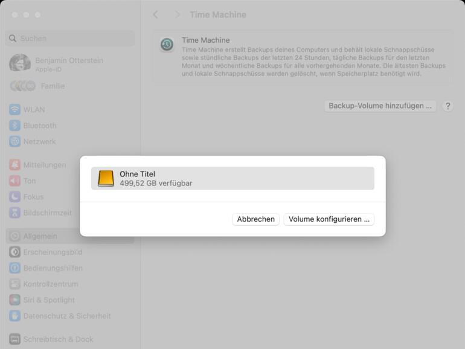This screenshot has width=465, height=349.
Task: Open the WLAN settings label
Action: (34, 110)
